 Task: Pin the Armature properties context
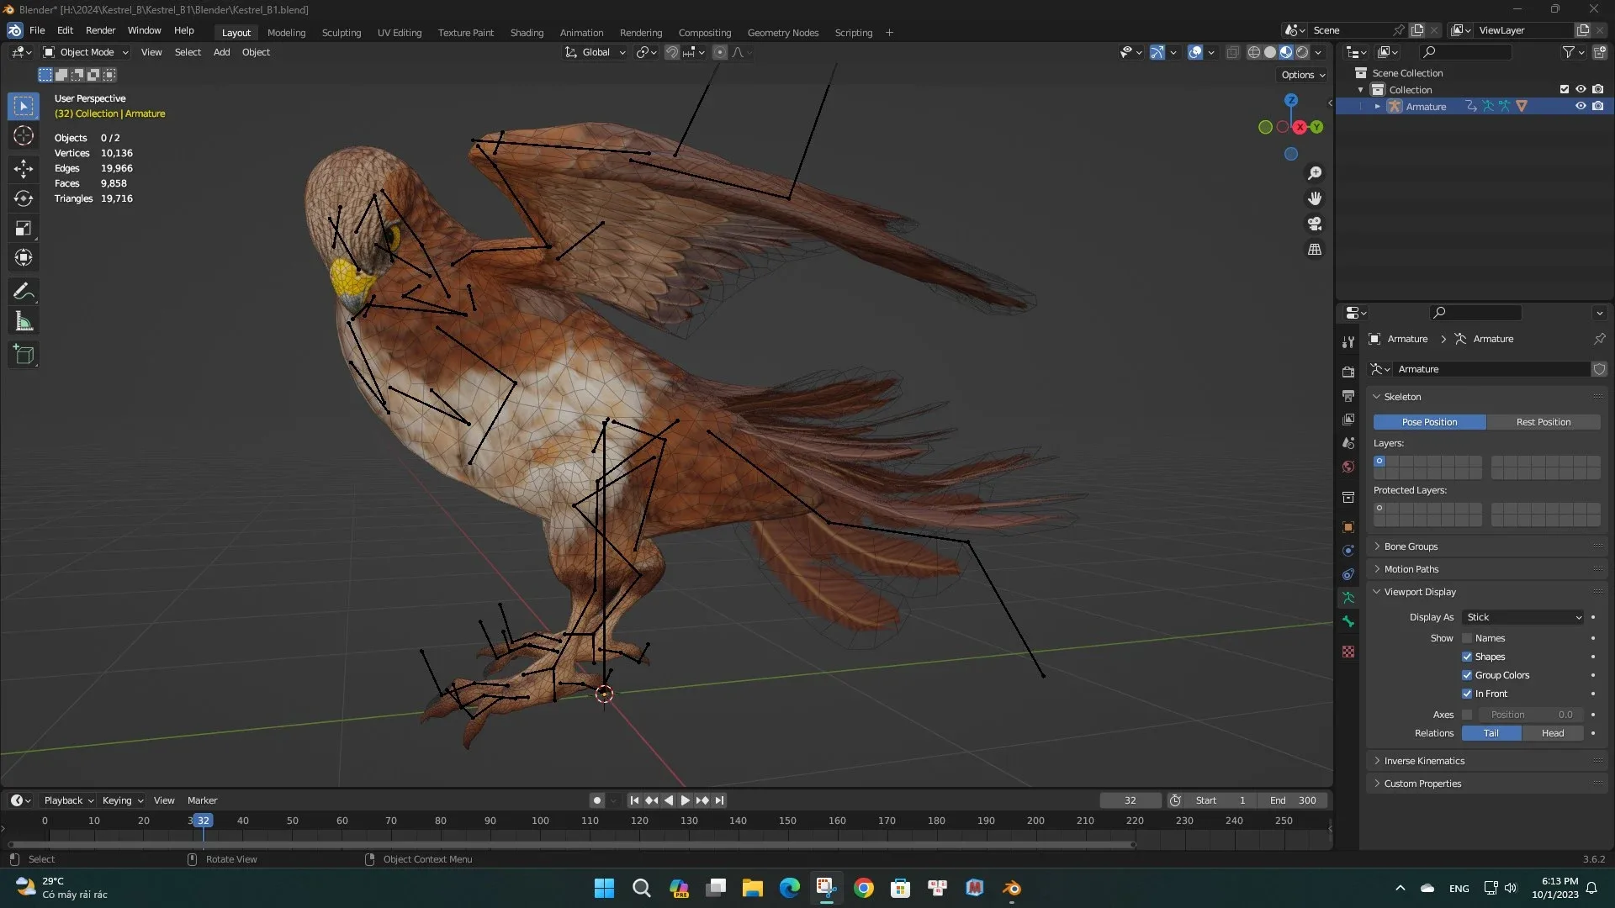[x=1599, y=339]
